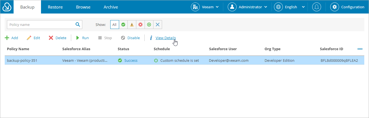The height and width of the screenshot is (118, 369).
Task: Sort by Salesforce User column
Action: click(x=223, y=49)
